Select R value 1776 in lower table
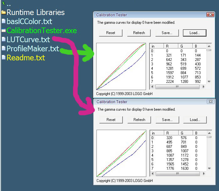 [x=170, y=168]
